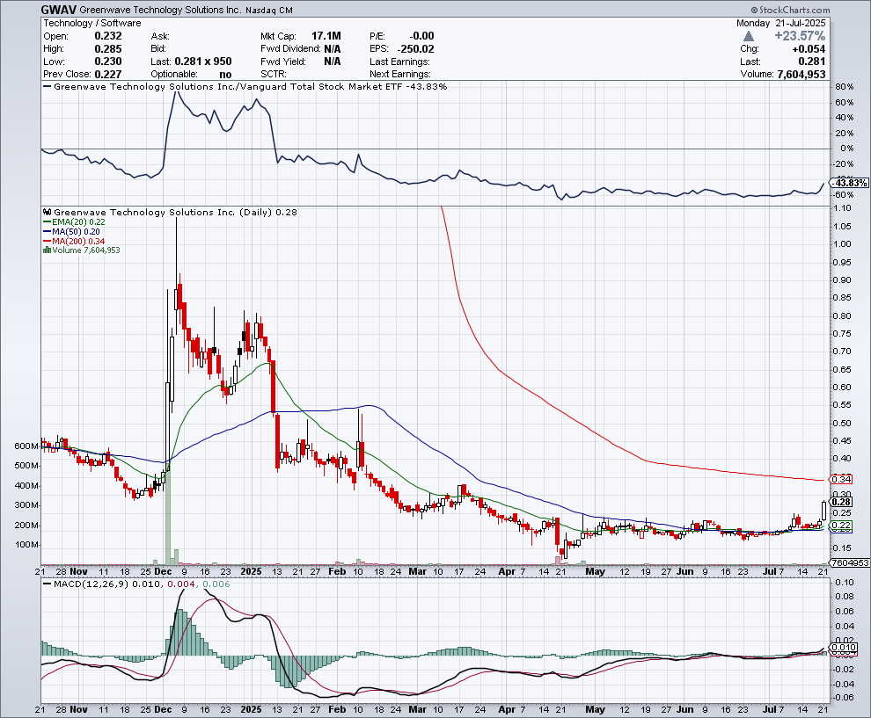Click the Prev Close value 0.227
This screenshot has width=871, height=718.
tap(107, 75)
